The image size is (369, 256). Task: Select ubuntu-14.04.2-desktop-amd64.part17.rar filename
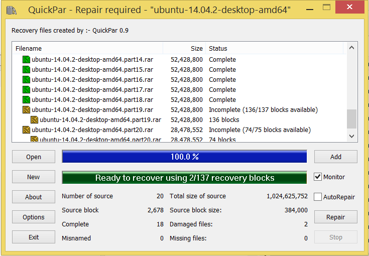click(92, 90)
